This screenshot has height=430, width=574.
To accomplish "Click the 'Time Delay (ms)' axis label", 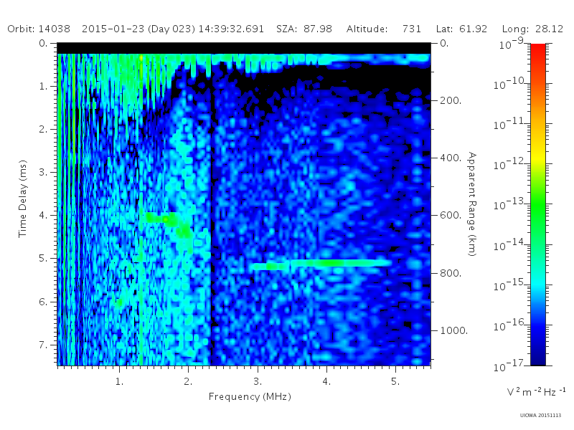I will pyautogui.click(x=23, y=199).
